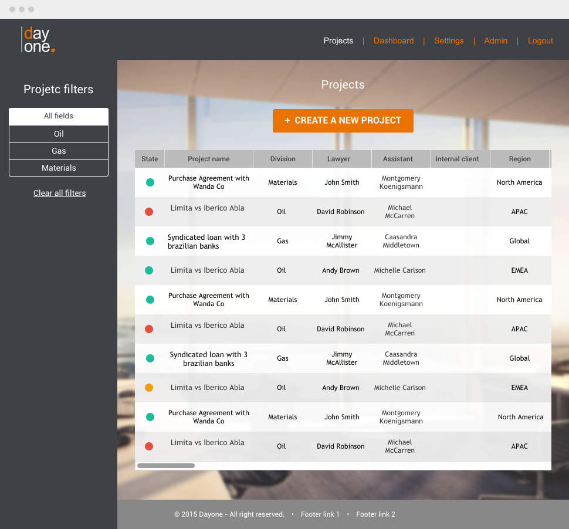The width and height of the screenshot is (569, 529).
Task: Open the Admin section
Action: pyautogui.click(x=496, y=40)
